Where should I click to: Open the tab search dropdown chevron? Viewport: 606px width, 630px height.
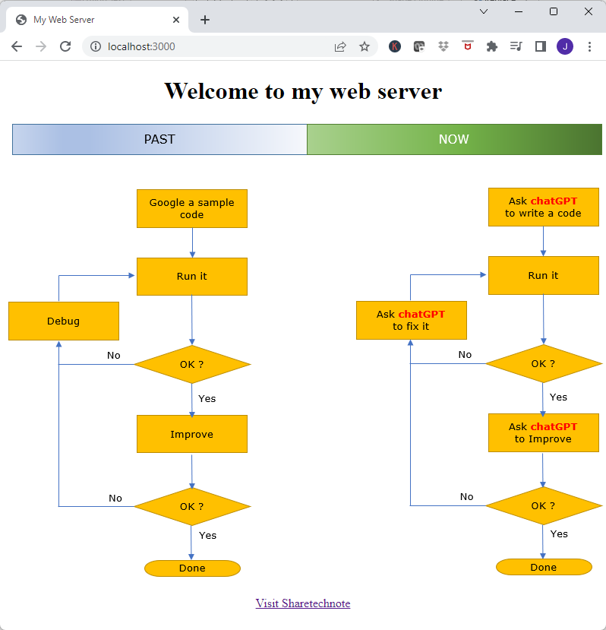coord(484,11)
